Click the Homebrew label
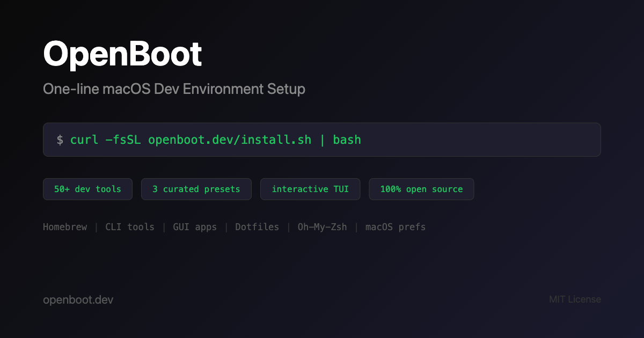The width and height of the screenshot is (644, 338). (65, 227)
